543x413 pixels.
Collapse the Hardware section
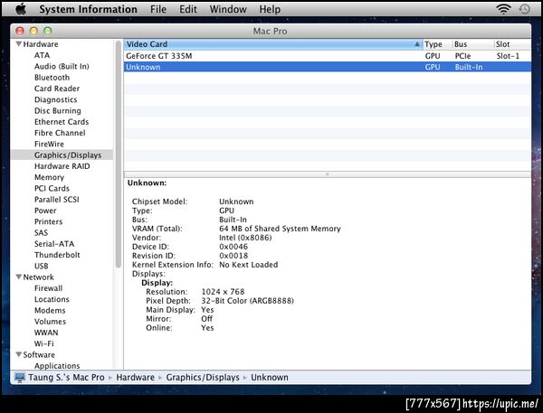pyautogui.click(x=19, y=44)
